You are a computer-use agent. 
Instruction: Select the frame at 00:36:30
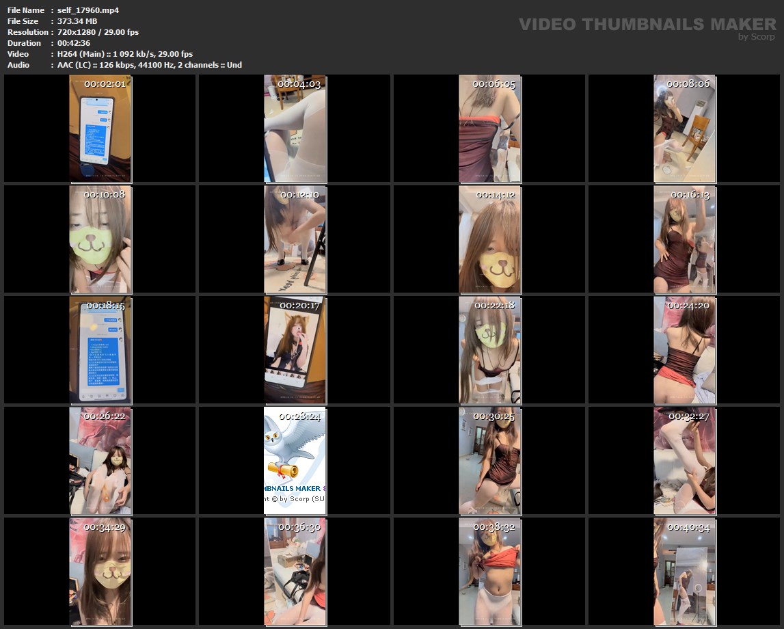(295, 572)
